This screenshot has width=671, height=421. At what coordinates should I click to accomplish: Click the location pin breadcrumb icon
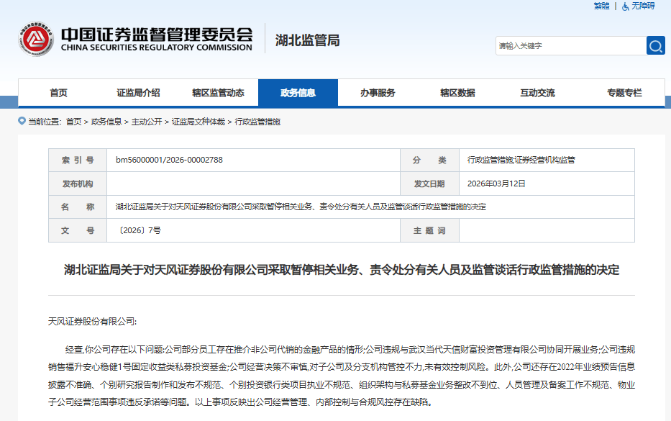pyautogui.click(x=22, y=121)
